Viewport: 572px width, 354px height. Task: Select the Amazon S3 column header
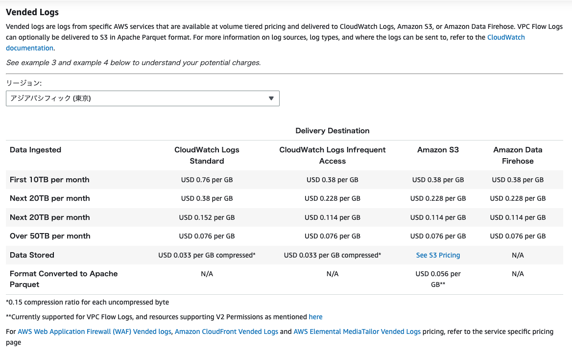tap(438, 150)
